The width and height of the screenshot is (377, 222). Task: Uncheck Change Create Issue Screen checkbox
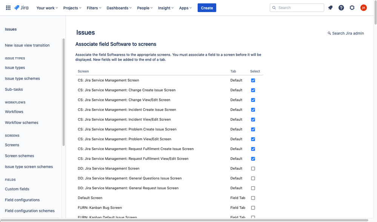(x=253, y=90)
